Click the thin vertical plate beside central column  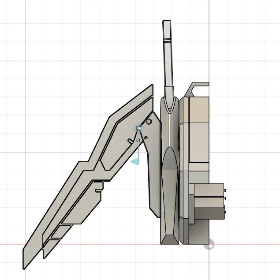pyautogui.click(x=182, y=168)
